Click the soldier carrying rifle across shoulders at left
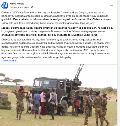Viewport: 120px width, 126px height. coord(19,104)
